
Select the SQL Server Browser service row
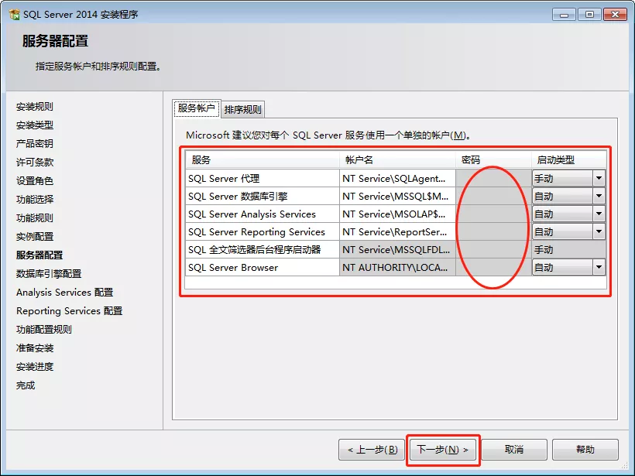click(x=262, y=267)
